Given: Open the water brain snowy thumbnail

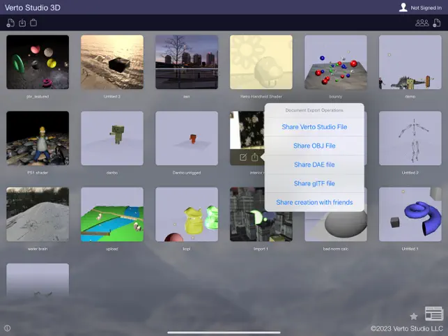Looking at the screenshot, I should 38,214.
